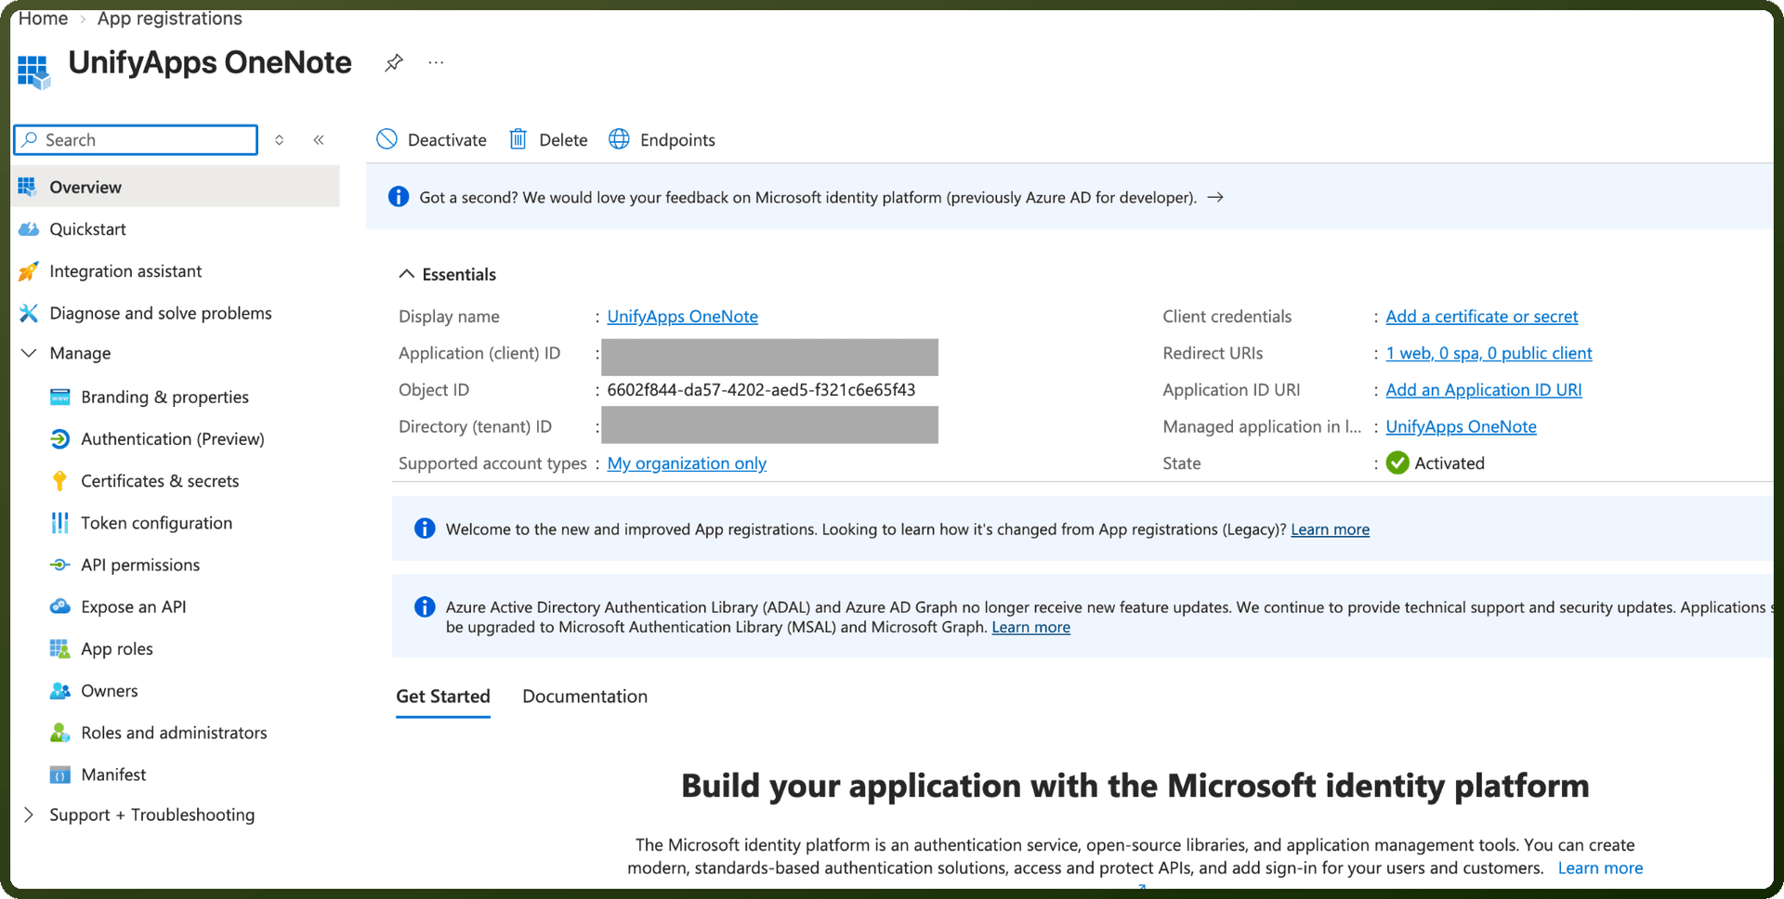Screen dimensions: 1784x899
Task: Click the Quickstart cloud icon
Action: 29,229
